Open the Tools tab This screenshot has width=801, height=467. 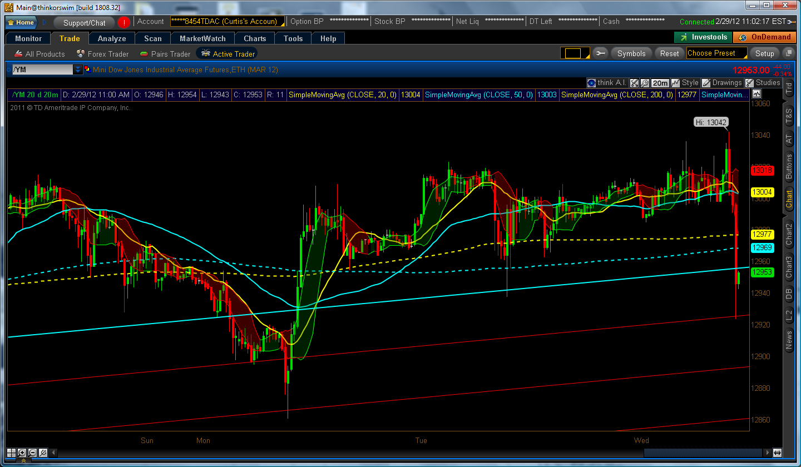[x=293, y=38]
